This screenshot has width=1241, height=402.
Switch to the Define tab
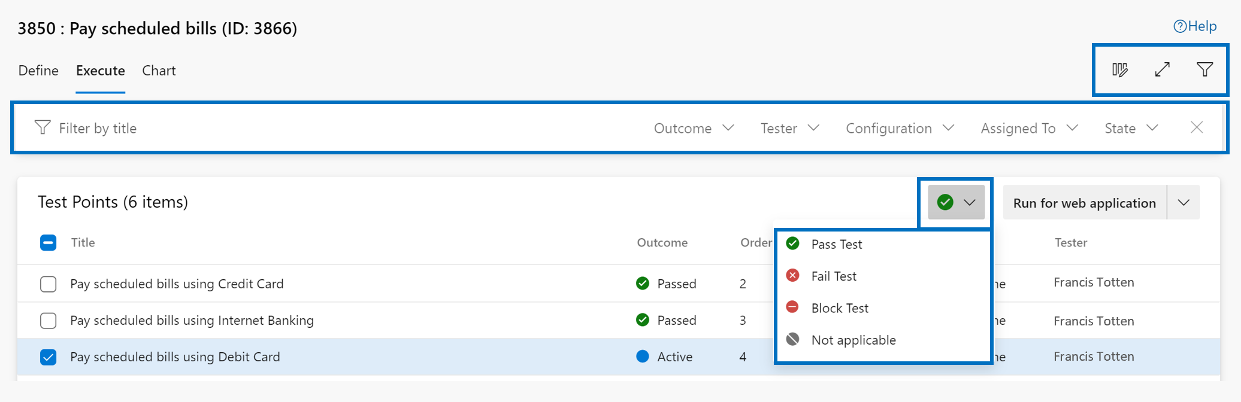pyautogui.click(x=38, y=71)
